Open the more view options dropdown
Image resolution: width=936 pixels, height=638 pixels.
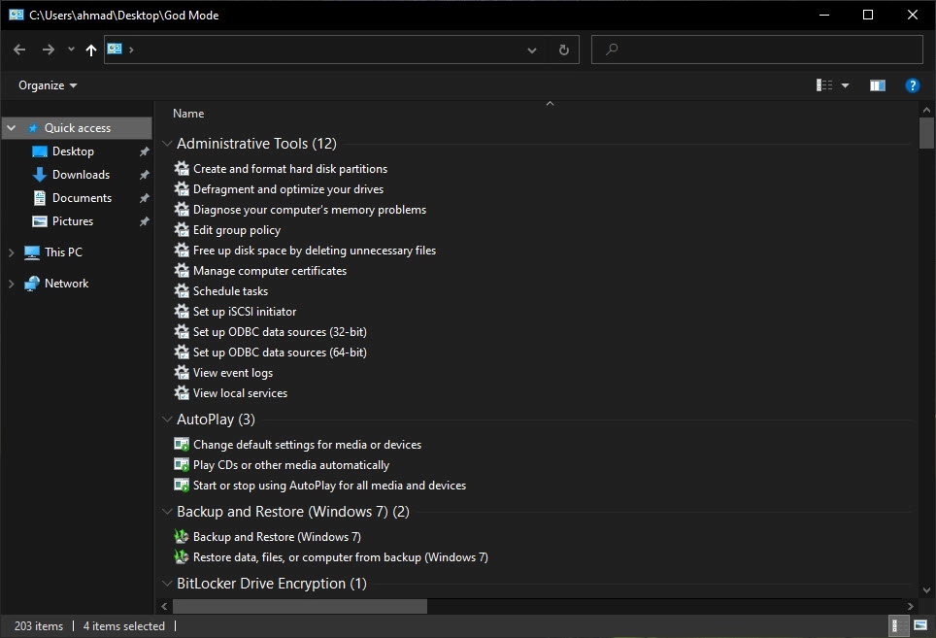point(846,85)
